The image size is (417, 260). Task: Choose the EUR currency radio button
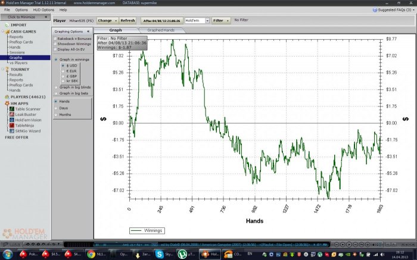tap(64, 71)
